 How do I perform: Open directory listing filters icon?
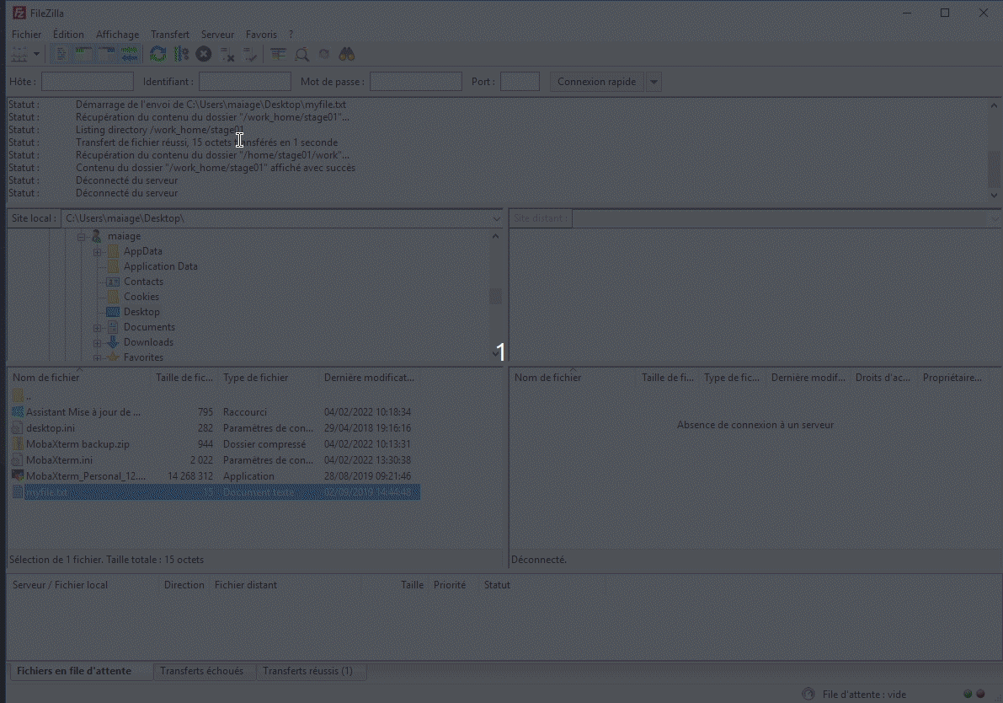[278, 55]
